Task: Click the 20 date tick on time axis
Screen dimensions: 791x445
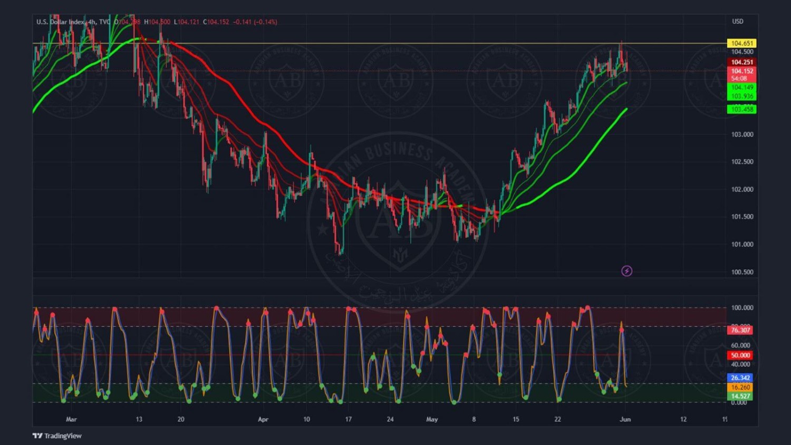Action: [x=181, y=419]
